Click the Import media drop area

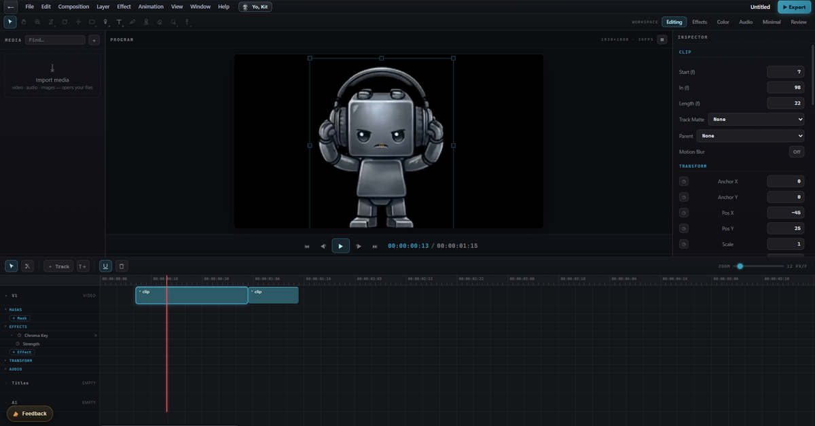pyautogui.click(x=52, y=77)
